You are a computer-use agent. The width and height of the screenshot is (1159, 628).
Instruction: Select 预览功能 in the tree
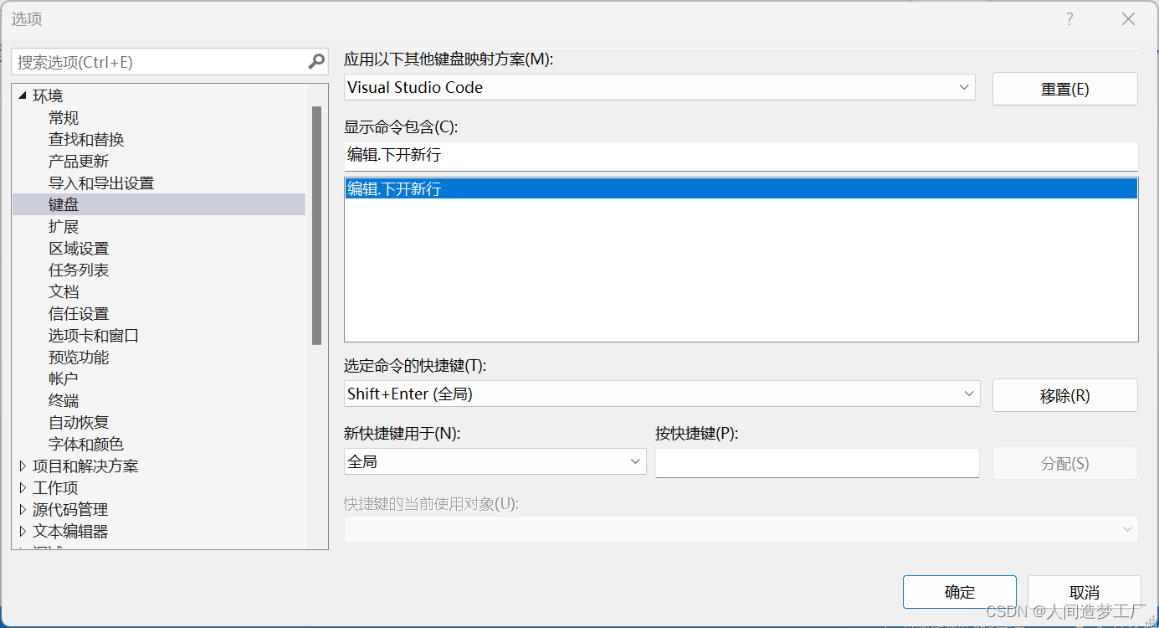tap(79, 358)
